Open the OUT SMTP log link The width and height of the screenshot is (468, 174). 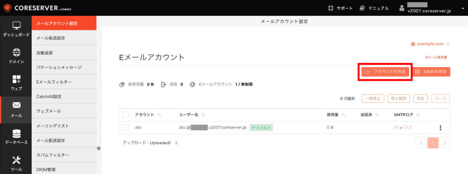(x=408, y=127)
